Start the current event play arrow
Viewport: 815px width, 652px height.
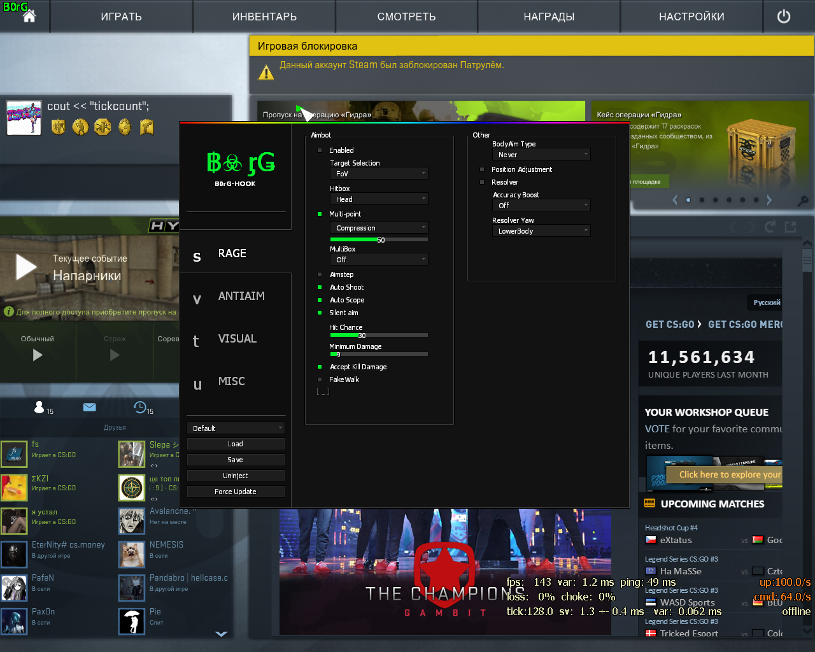(26, 267)
